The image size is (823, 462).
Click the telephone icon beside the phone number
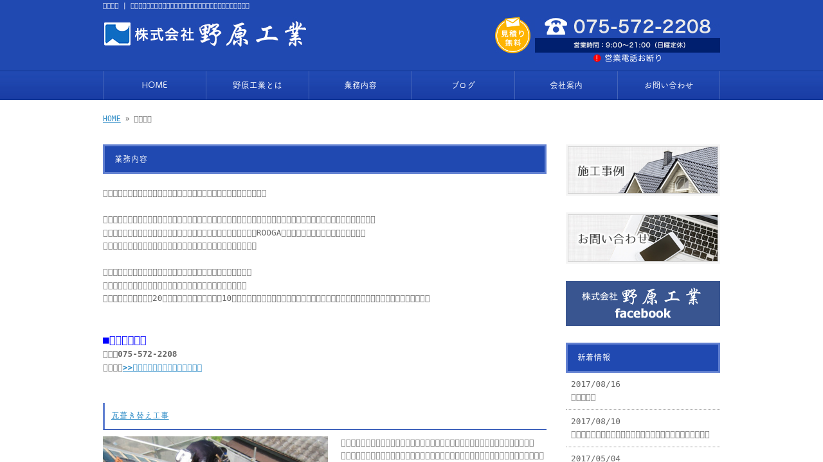point(556,26)
